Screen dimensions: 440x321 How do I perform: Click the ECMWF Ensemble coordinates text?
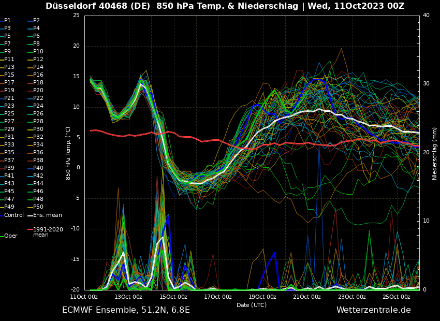point(126,310)
